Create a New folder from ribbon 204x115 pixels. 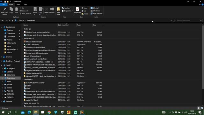point(58,11)
